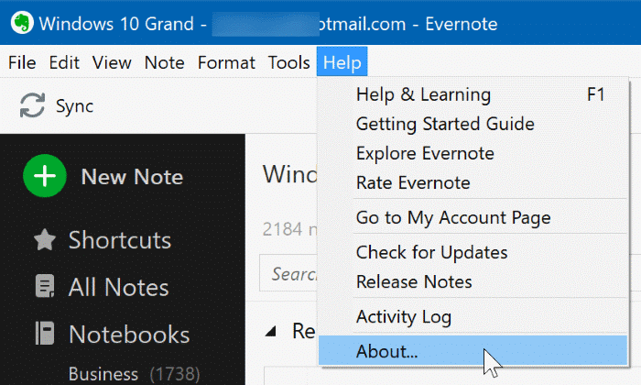Open Release Notes from Help menu
641x385 pixels.
click(473, 282)
